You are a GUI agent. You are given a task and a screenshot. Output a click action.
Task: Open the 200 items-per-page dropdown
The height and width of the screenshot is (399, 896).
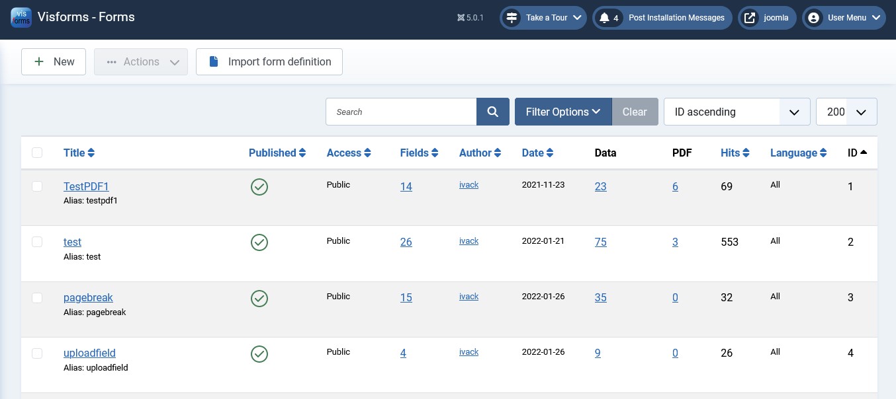[x=846, y=112]
